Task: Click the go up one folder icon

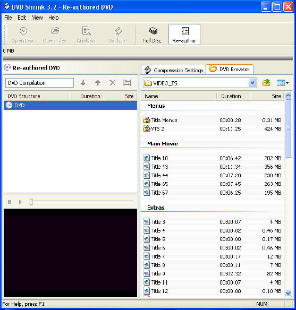Action: [x=266, y=83]
